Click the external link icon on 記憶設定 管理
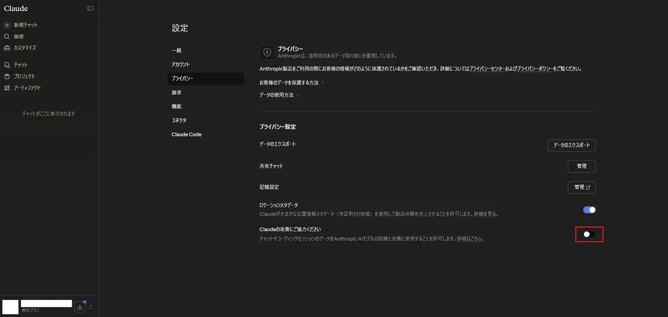Viewport: 668px width, 317px height. (x=588, y=187)
